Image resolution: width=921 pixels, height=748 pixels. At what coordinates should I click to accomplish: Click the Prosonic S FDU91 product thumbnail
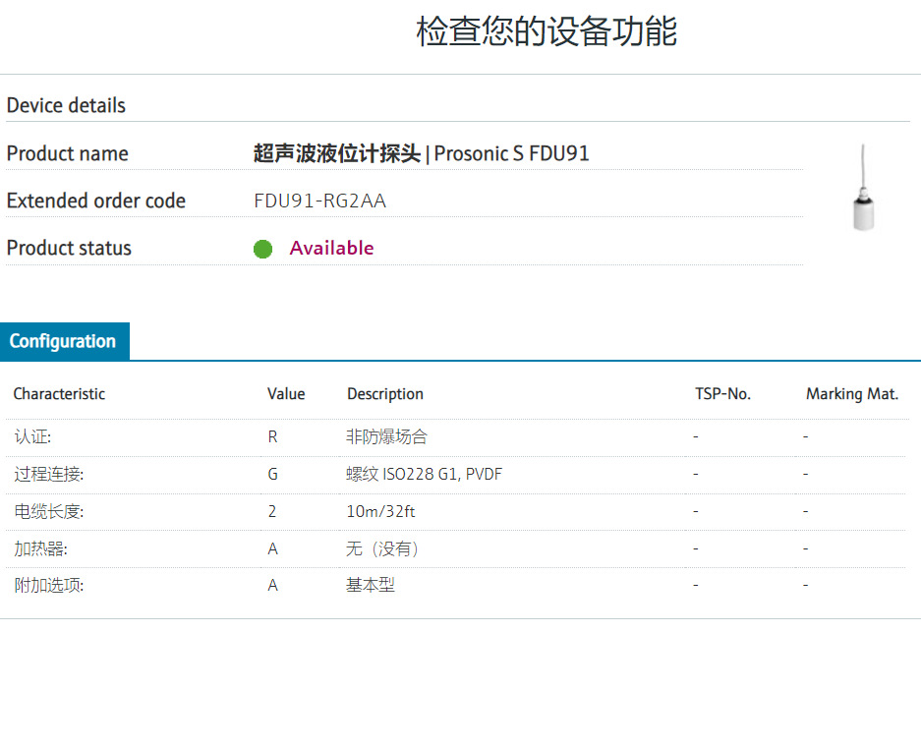(x=863, y=188)
